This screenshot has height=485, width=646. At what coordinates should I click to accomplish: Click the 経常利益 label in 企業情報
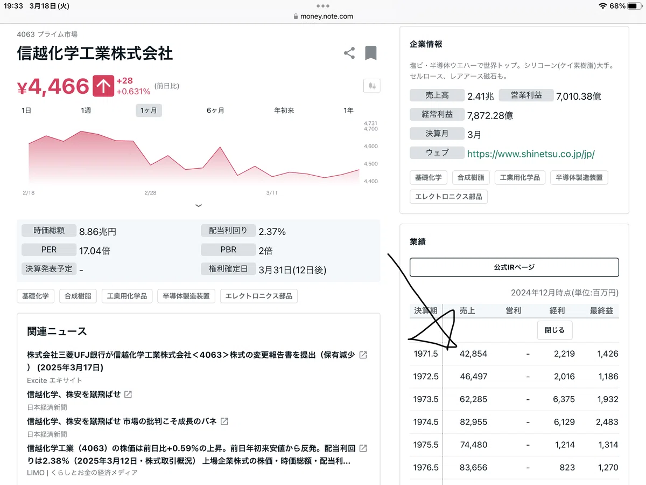coord(437,114)
